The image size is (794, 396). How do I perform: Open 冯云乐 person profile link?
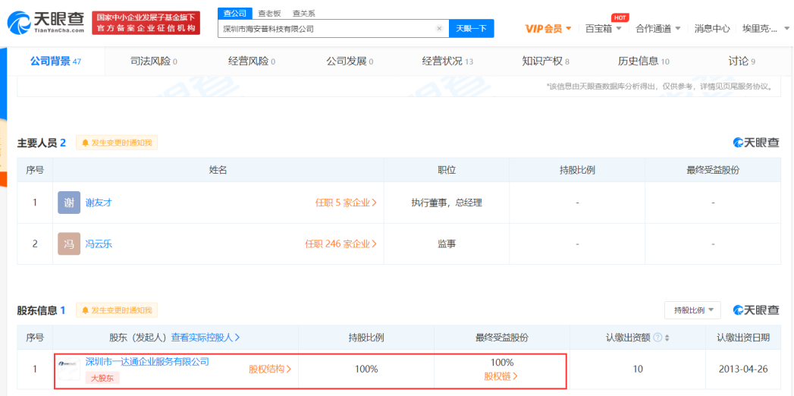[x=99, y=244]
